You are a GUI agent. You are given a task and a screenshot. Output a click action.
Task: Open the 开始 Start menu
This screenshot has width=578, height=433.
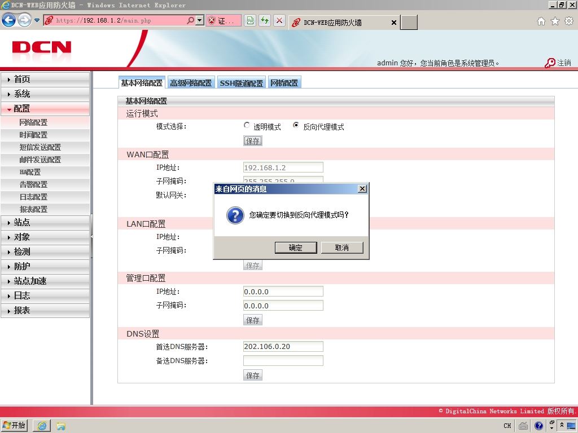pos(14,426)
